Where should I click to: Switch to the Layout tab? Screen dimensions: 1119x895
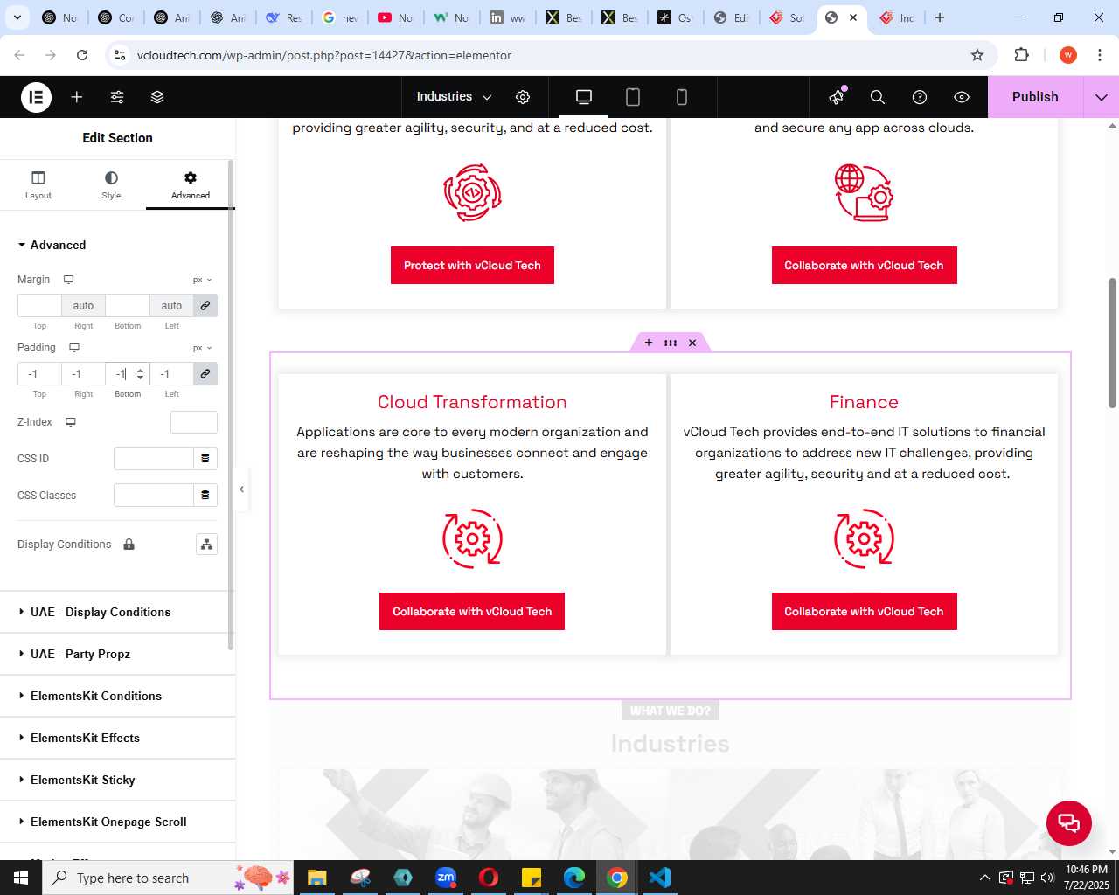(38, 184)
